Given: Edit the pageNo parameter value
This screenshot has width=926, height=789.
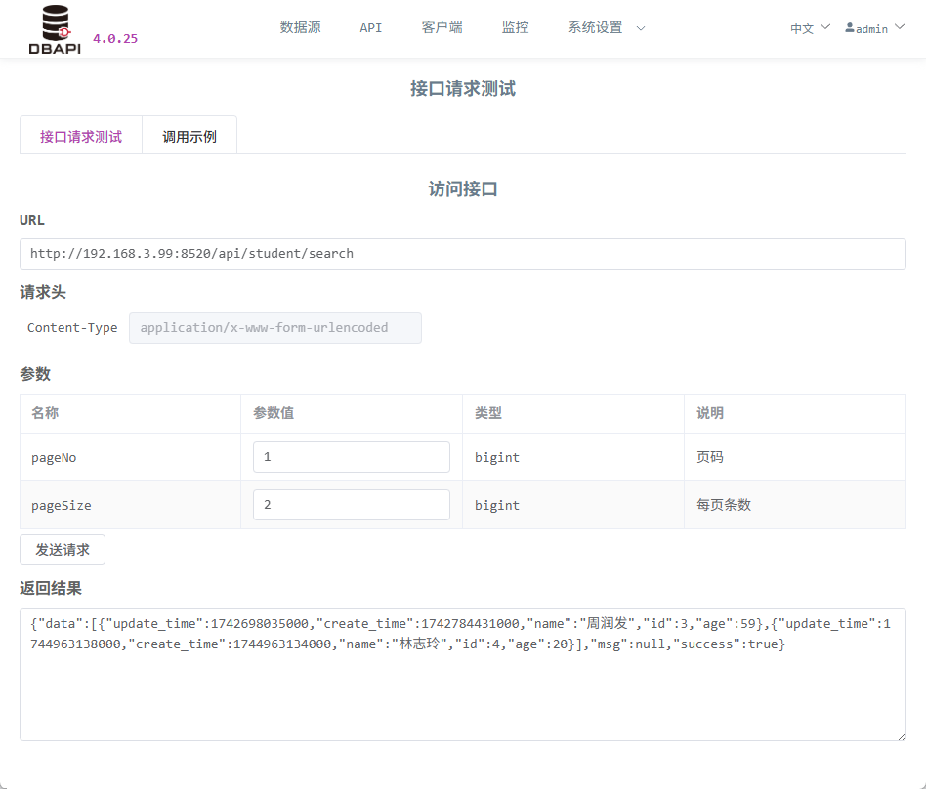Looking at the screenshot, I should pyautogui.click(x=352, y=457).
